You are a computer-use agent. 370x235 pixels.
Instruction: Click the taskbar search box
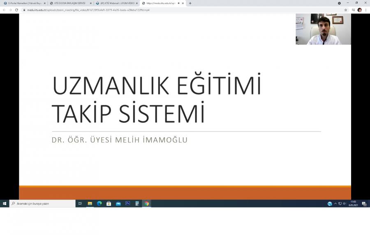pyautogui.click(x=43, y=203)
